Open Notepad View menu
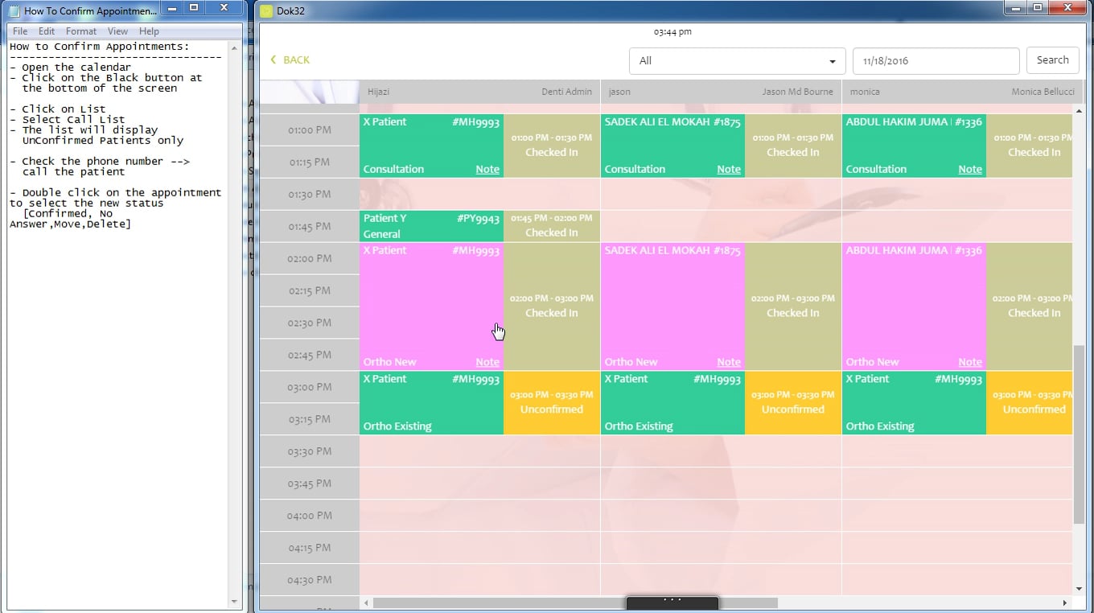Viewport: 1094px width, 613px height. click(117, 31)
